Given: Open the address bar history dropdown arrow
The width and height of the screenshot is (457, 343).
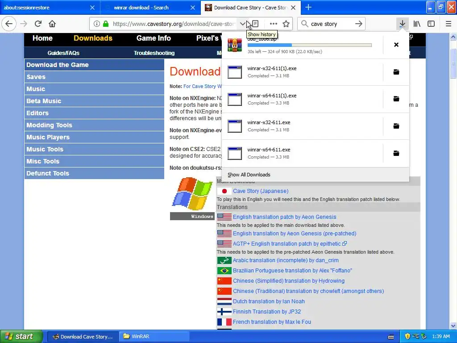Looking at the screenshot, I should tap(242, 24).
